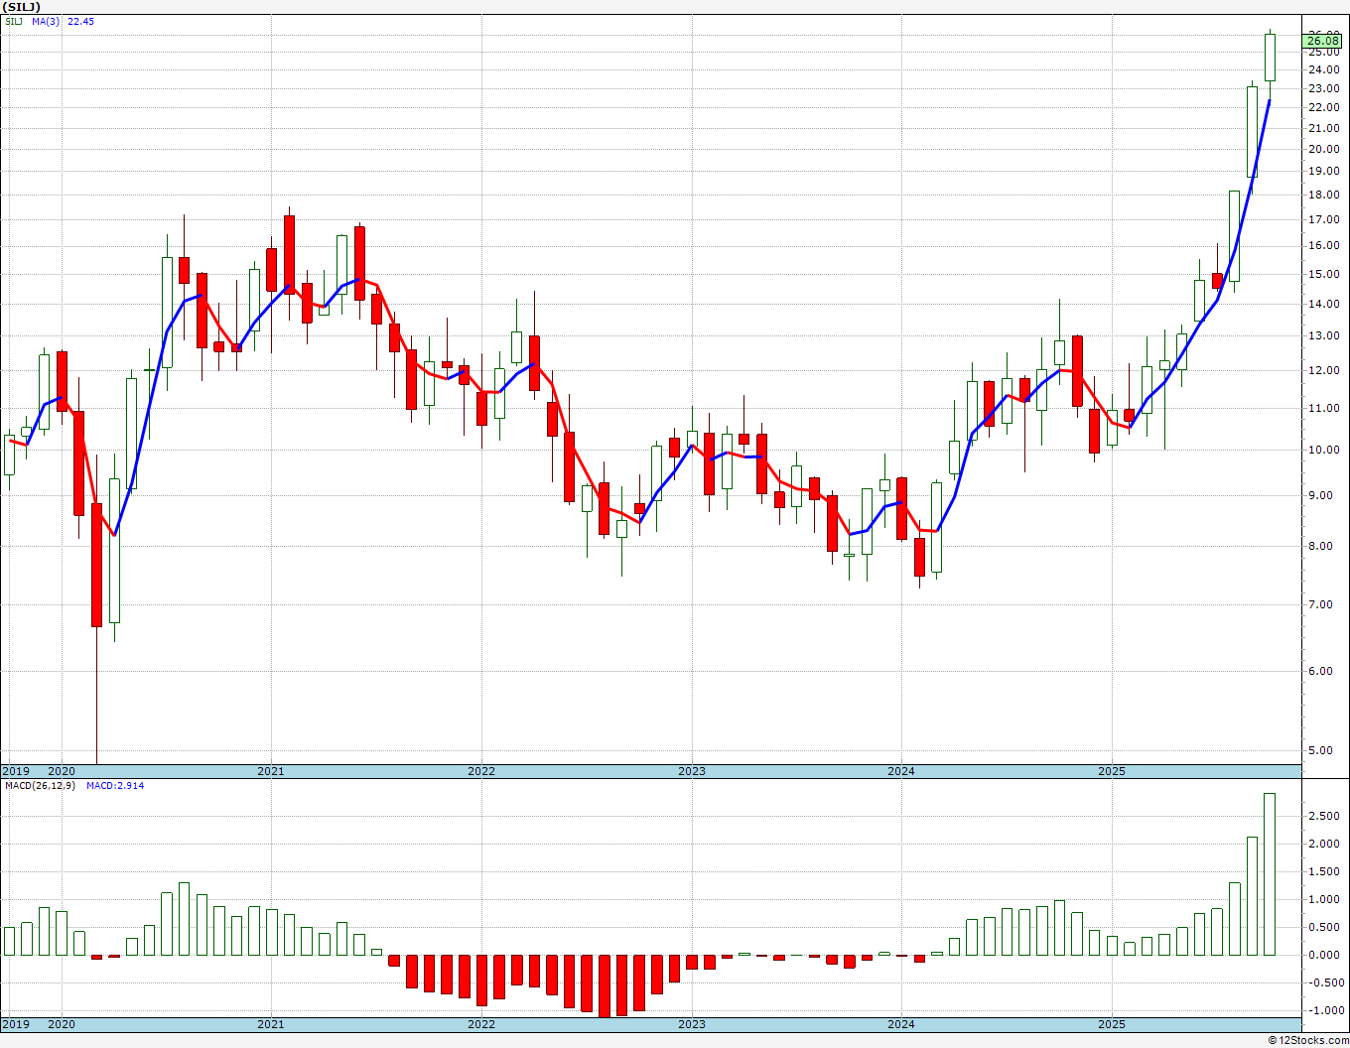Click 2023 on the price chart time axis
This screenshot has width=1350, height=1048.
tap(692, 771)
